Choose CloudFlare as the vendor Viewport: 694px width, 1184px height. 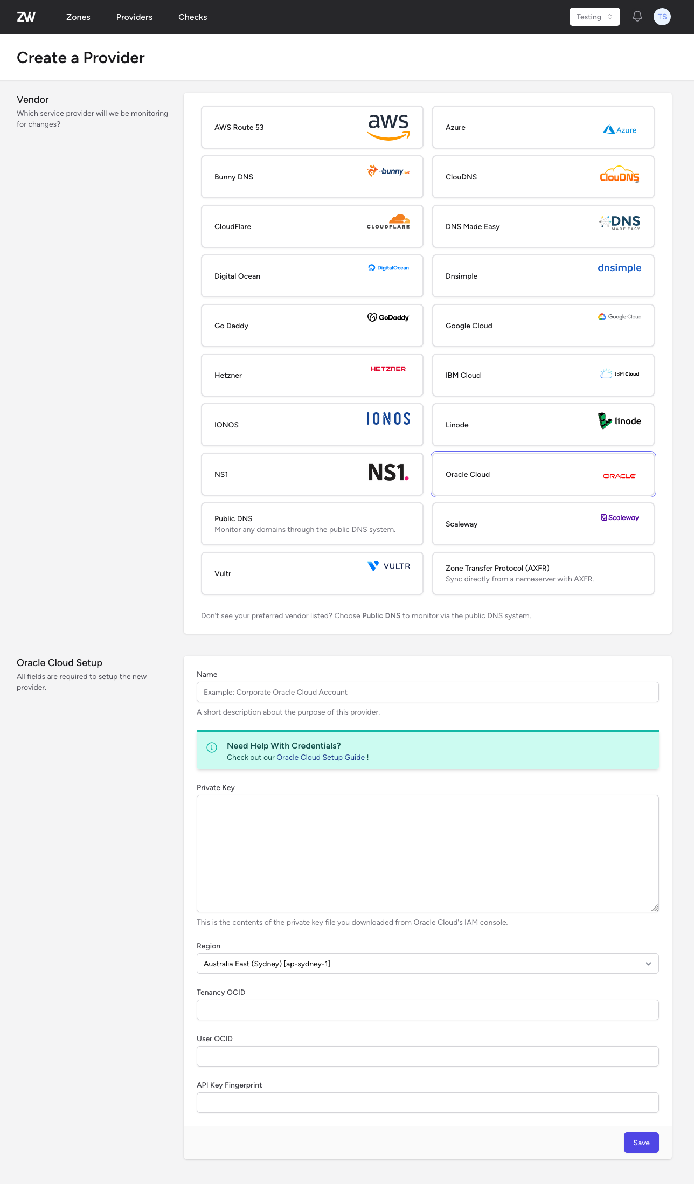click(312, 226)
